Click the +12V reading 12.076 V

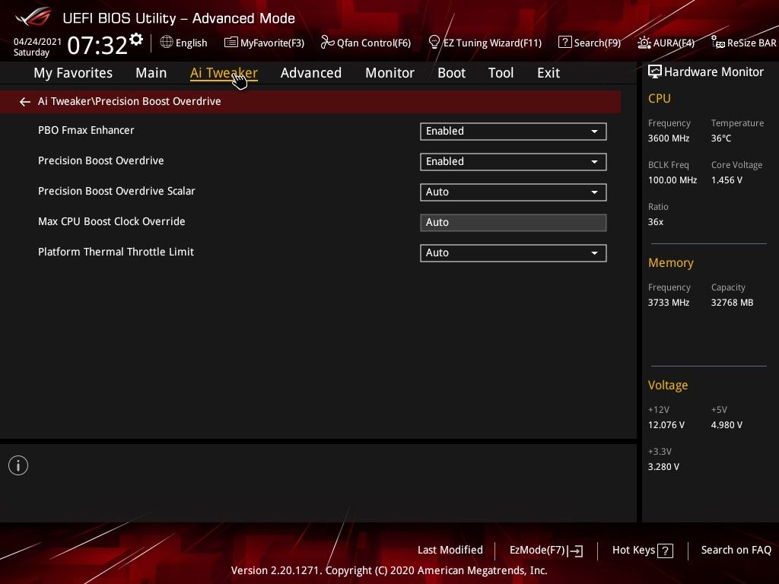(x=666, y=425)
